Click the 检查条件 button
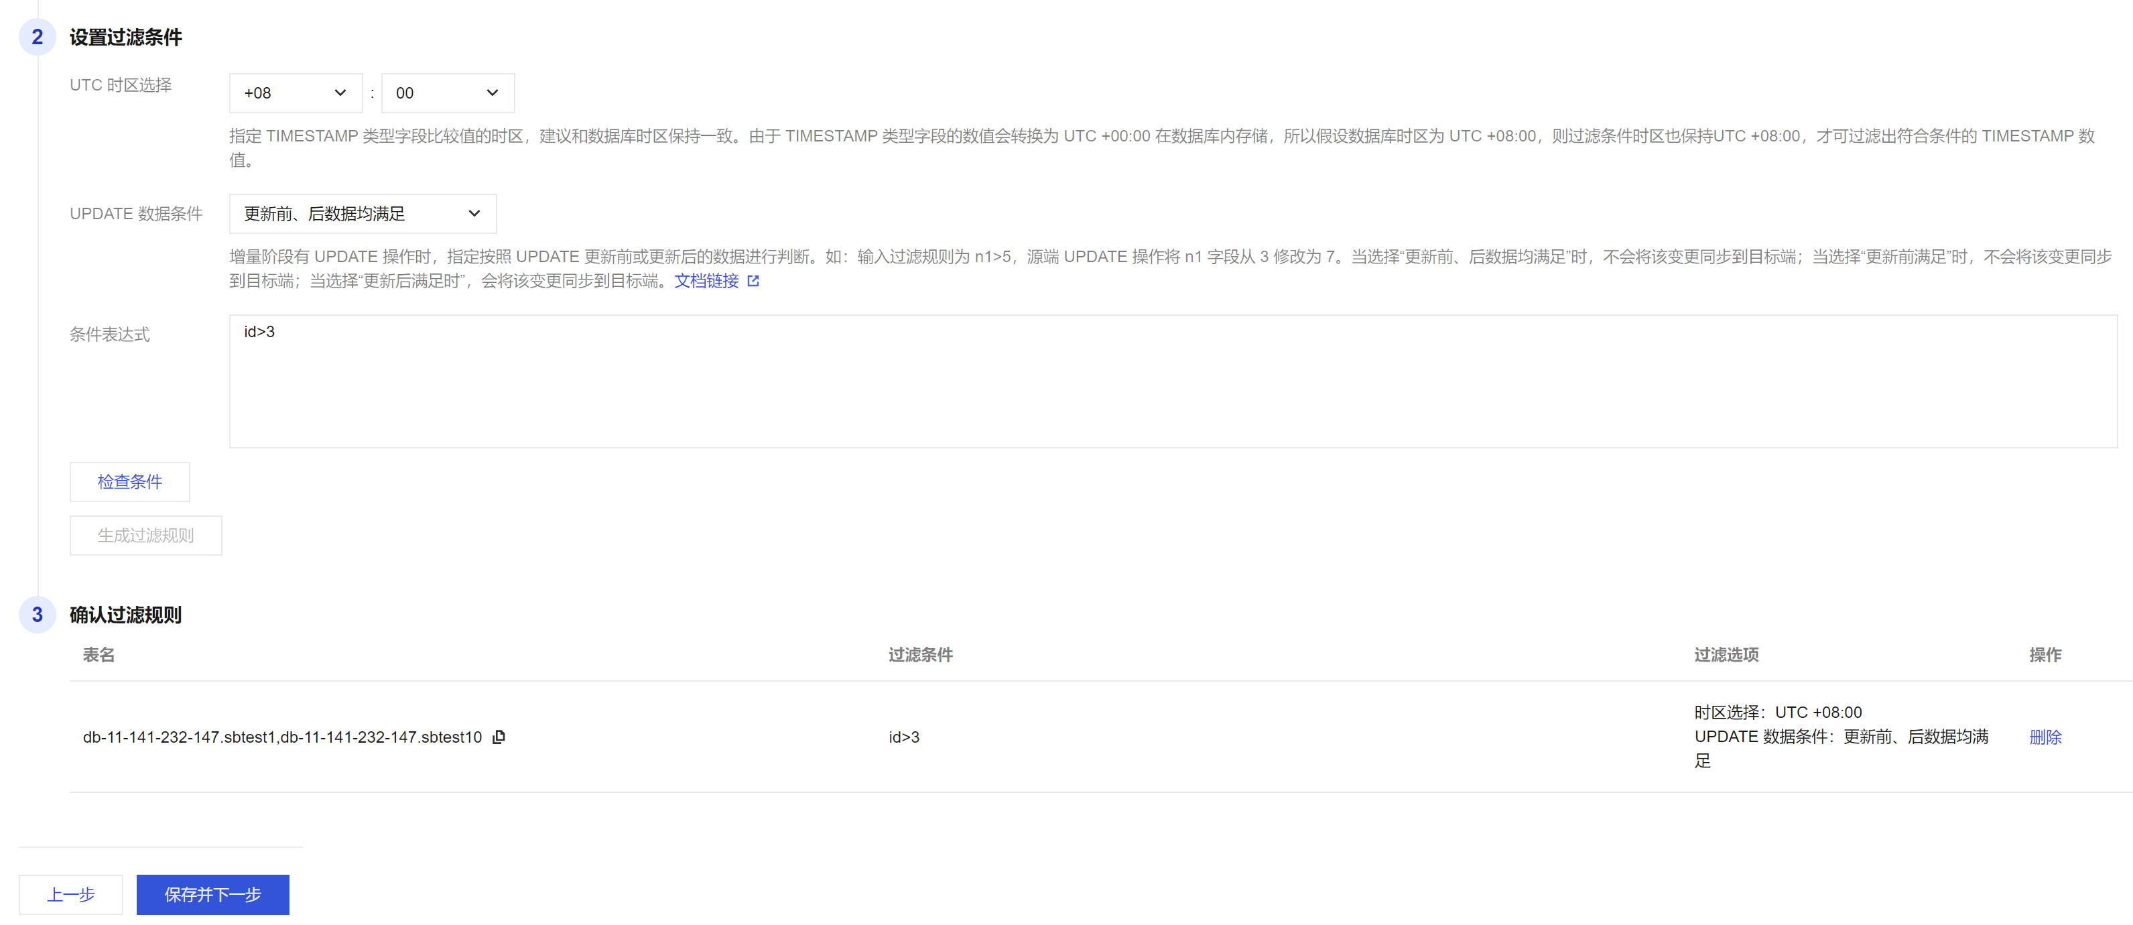This screenshot has height=925, width=2133. (129, 482)
